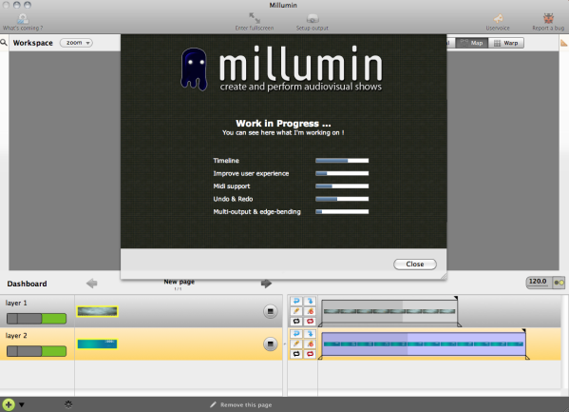Click layer 1 pencil with red mark icon
Viewport: 569px width, 412px height.
[x=310, y=311]
